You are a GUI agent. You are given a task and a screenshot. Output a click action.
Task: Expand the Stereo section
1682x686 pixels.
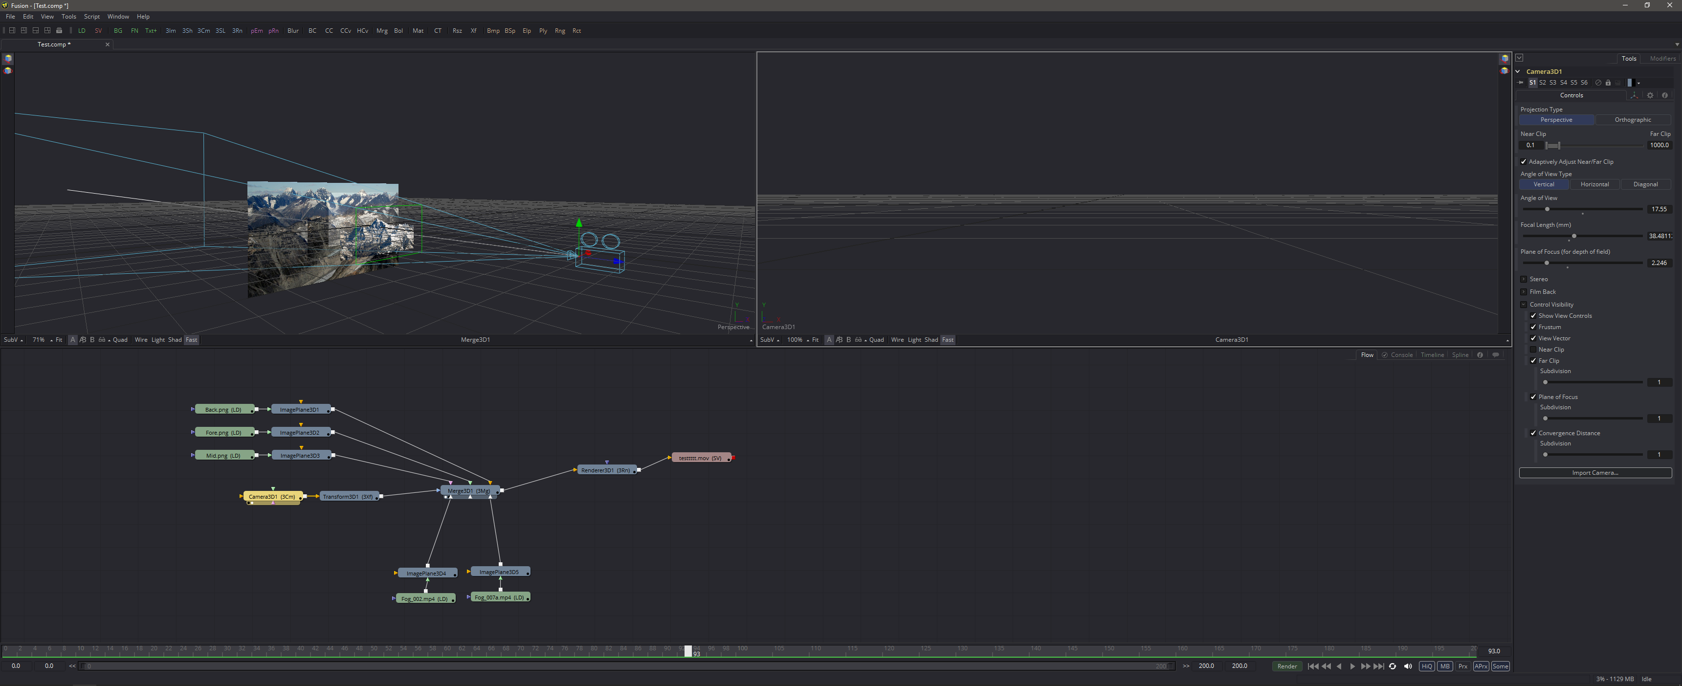click(1523, 279)
